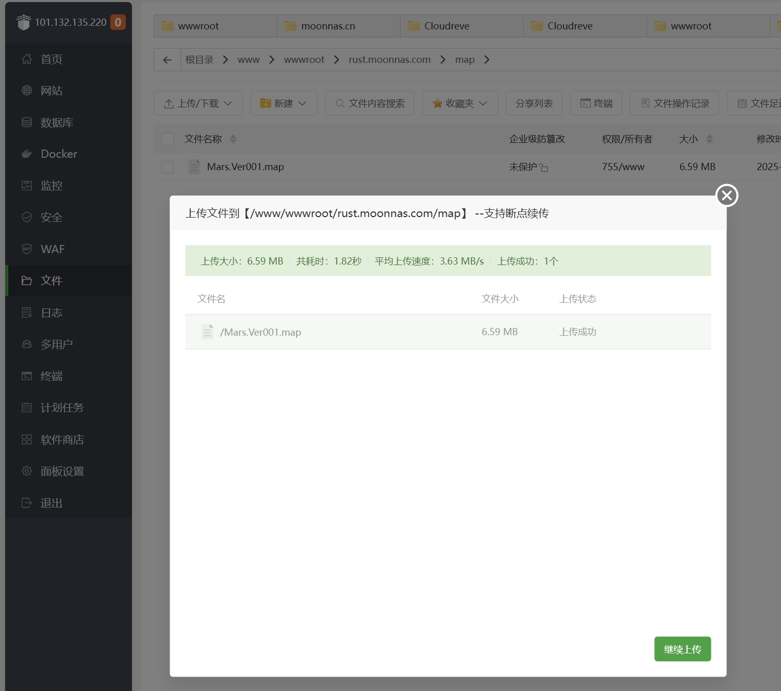Viewport: 781px width, 691px height.
Task: Open the toolbar 终端 button
Action: [596, 103]
